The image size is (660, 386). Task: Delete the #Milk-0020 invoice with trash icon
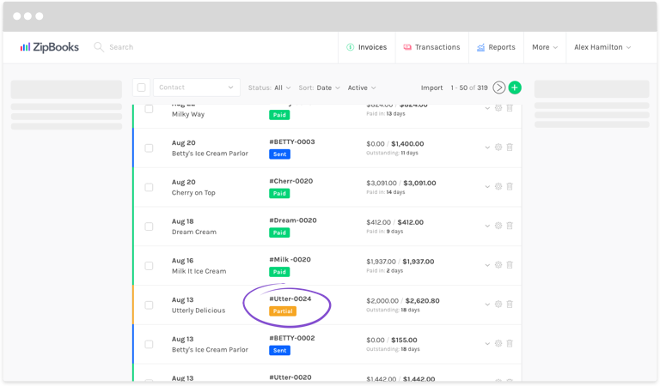[x=510, y=265]
